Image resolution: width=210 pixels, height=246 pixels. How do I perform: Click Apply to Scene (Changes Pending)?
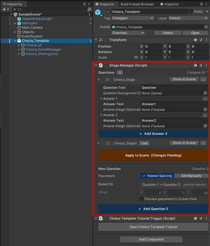coord(153,155)
